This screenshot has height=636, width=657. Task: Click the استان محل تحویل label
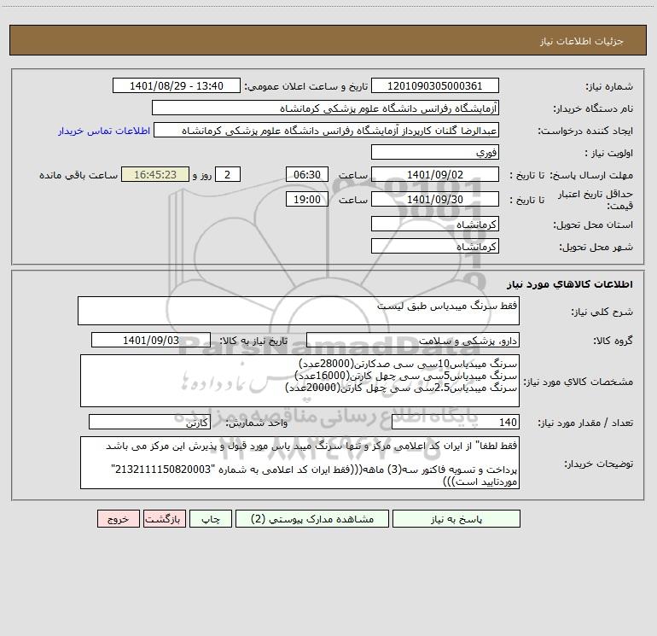[593, 225]
